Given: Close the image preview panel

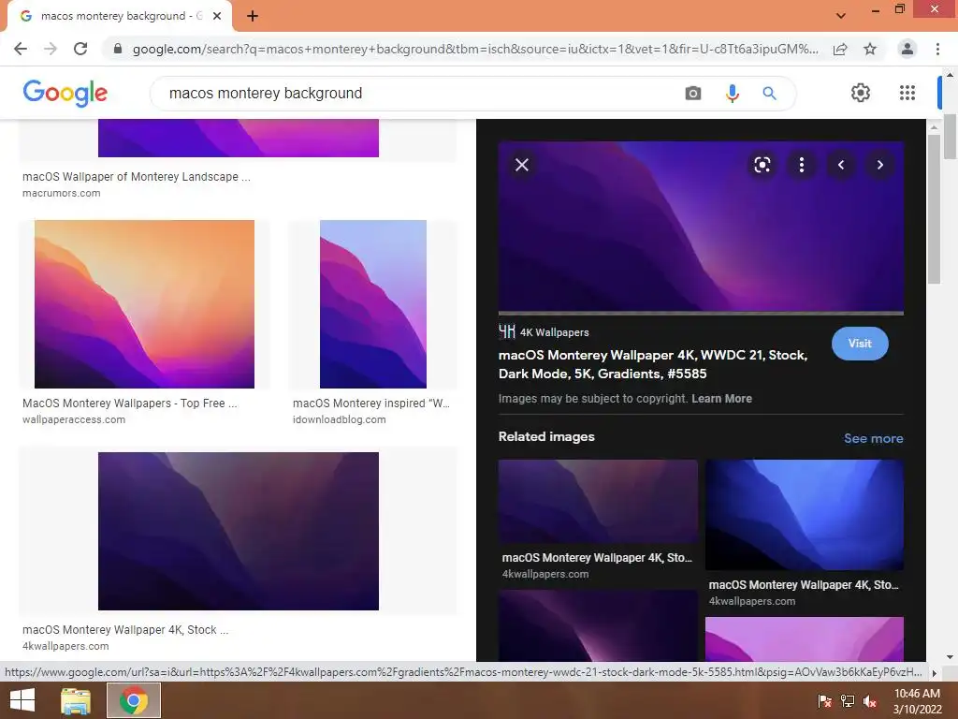Looking at the screenshot, I should pyautogui.click(x=522, y=165).
